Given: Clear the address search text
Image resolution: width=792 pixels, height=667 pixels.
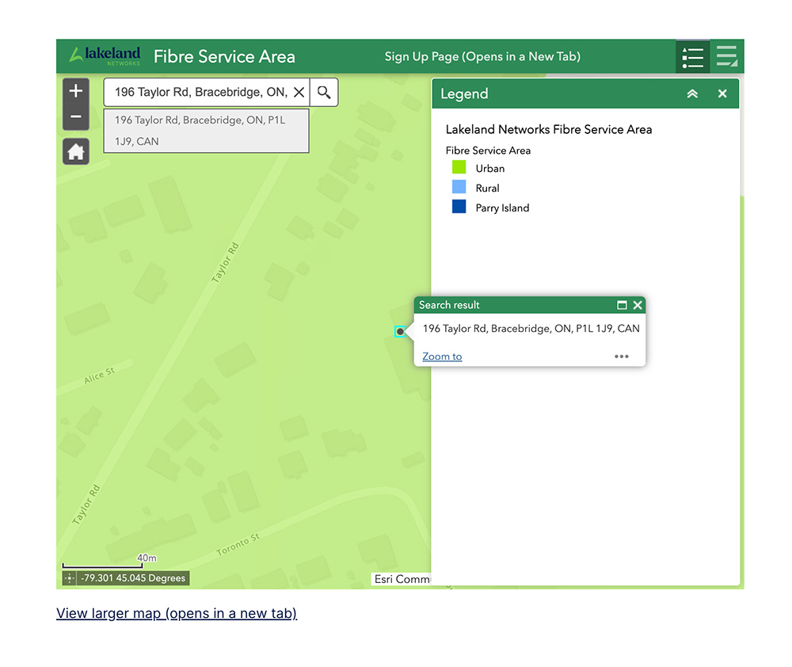Looking at the screenshot, I should click(x=299, y=92).
